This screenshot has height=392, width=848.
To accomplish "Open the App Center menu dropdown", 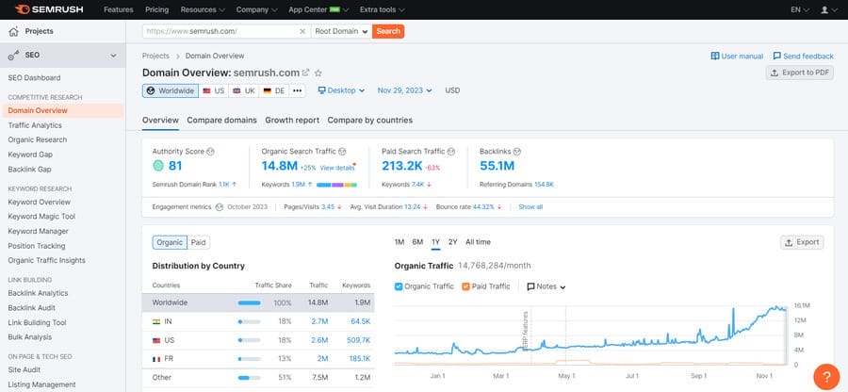I will click(318, 9).
